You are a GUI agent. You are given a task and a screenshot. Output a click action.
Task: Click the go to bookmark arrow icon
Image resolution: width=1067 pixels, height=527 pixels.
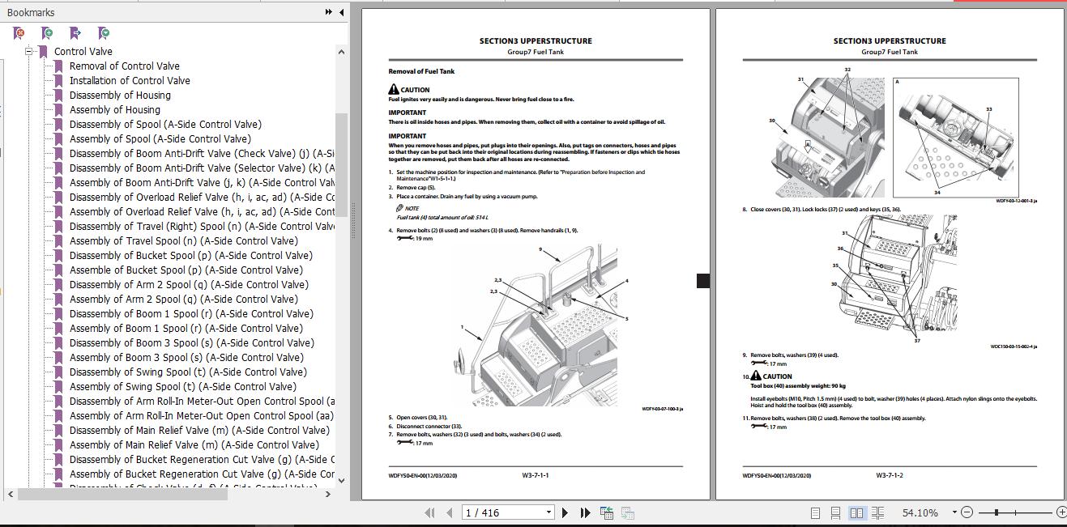75,33
